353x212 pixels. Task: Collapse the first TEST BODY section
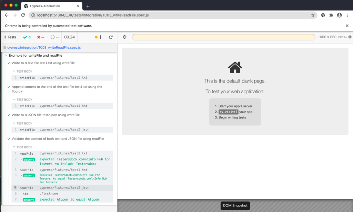point(14,71)
